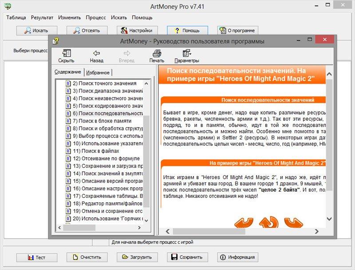Switch to the Избранное tab
Image resolution: width=355 pixels, height=270 pixels.
click(98, 73)
